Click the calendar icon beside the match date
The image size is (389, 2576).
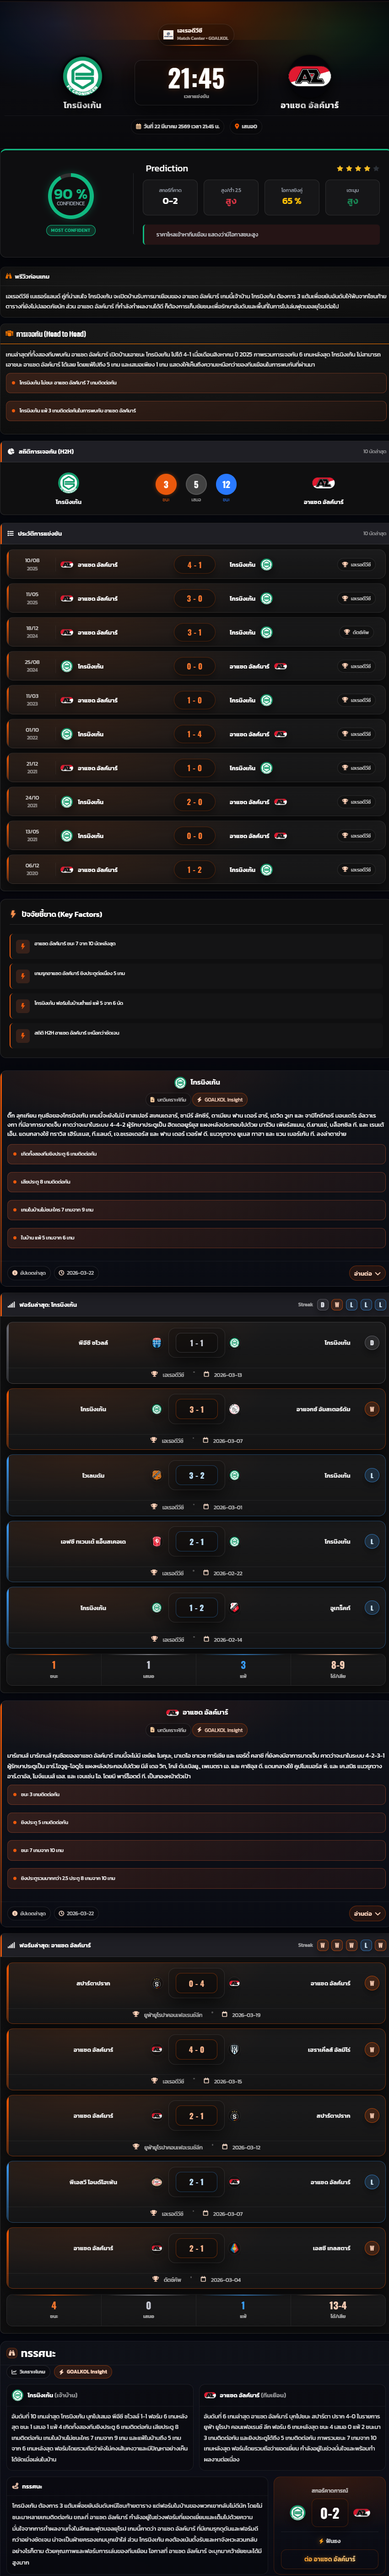click(x=138, y=127)
